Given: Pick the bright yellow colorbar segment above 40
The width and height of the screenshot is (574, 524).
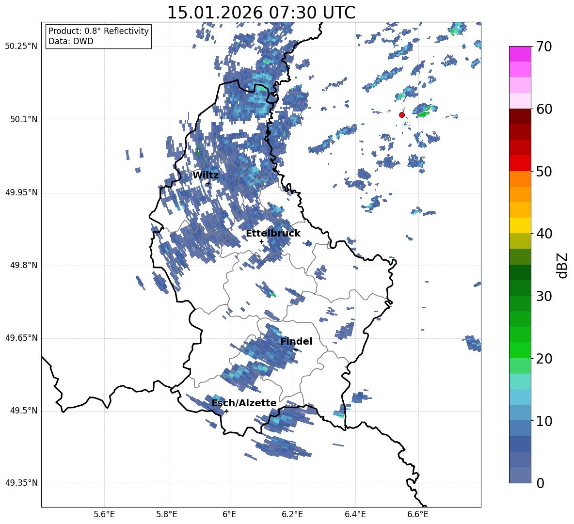Looking at the screenshot, I should [x=520, y=225].
